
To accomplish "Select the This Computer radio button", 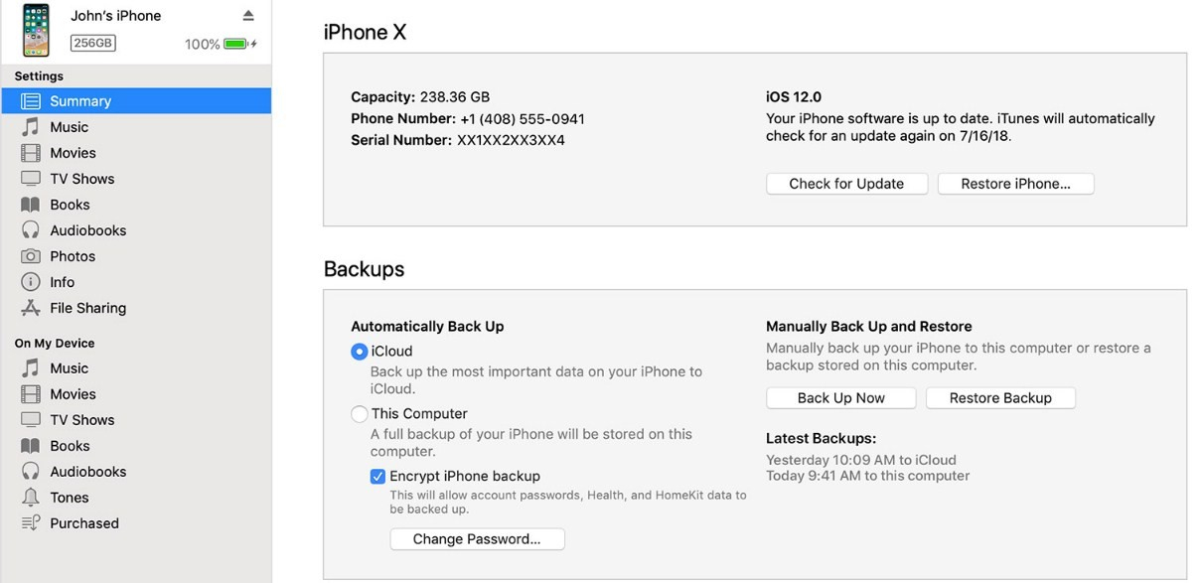I will pos(359,414).
